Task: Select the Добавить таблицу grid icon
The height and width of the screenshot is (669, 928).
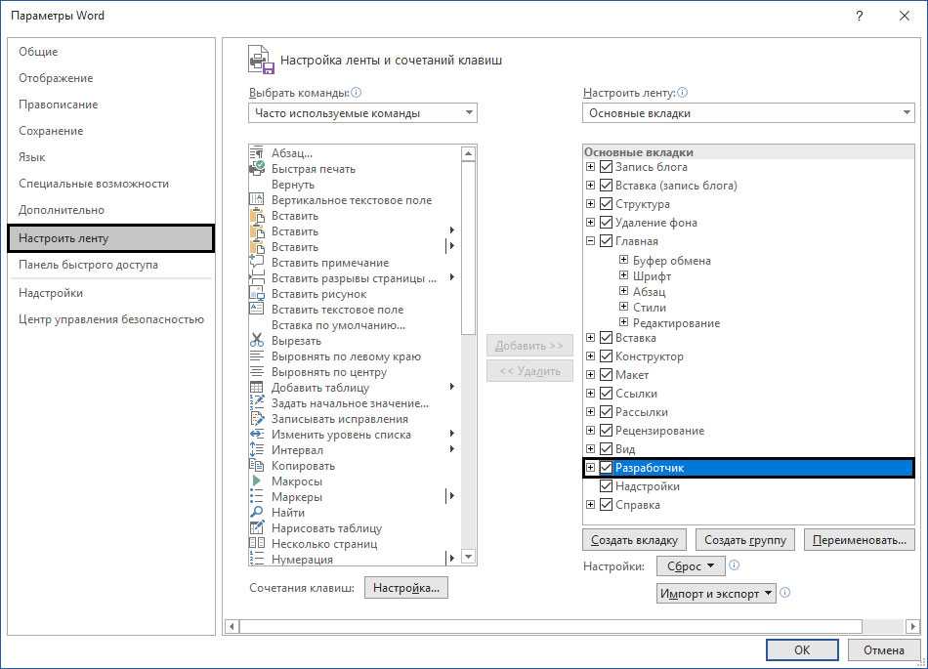Action: click(257, 388)
